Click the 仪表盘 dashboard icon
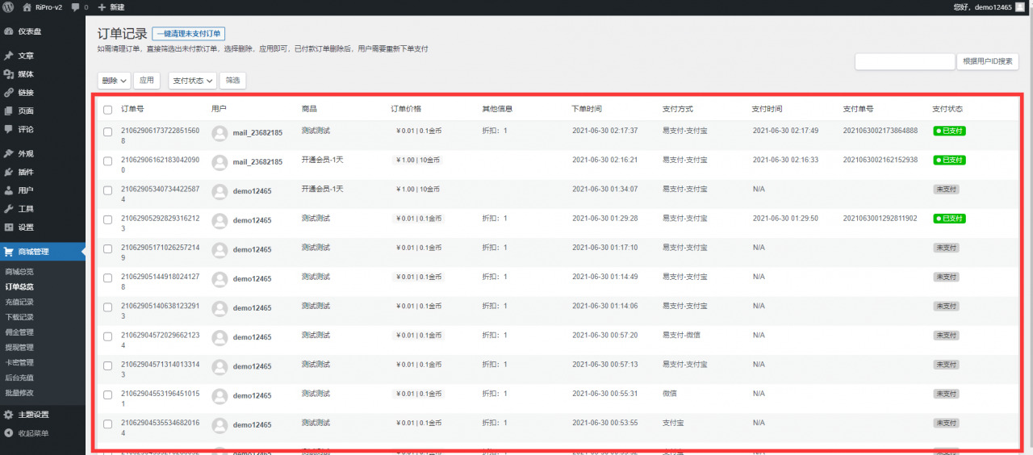The height and width of the screenshot is (455, 1033). 8,31
